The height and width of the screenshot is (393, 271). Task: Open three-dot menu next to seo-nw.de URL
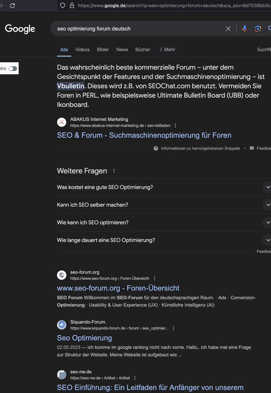135,378
